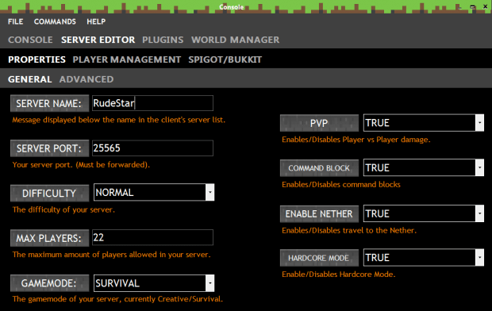Click the MAX PLAYERS label button
The image size is (492, 311).
(49, 238)
